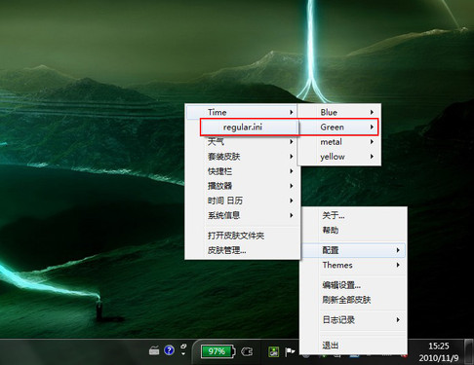Expand arrow beside 播放器

point(292,186)
